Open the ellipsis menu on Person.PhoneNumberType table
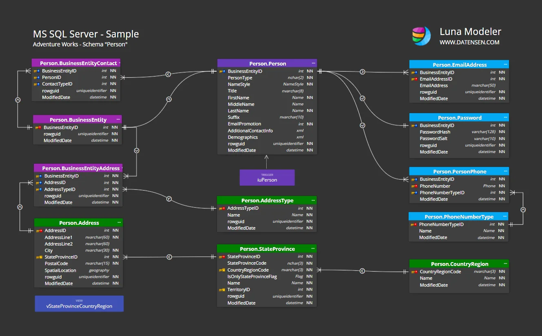The height and width of the screenshot is (336, 542). click(x=504, y=217)
